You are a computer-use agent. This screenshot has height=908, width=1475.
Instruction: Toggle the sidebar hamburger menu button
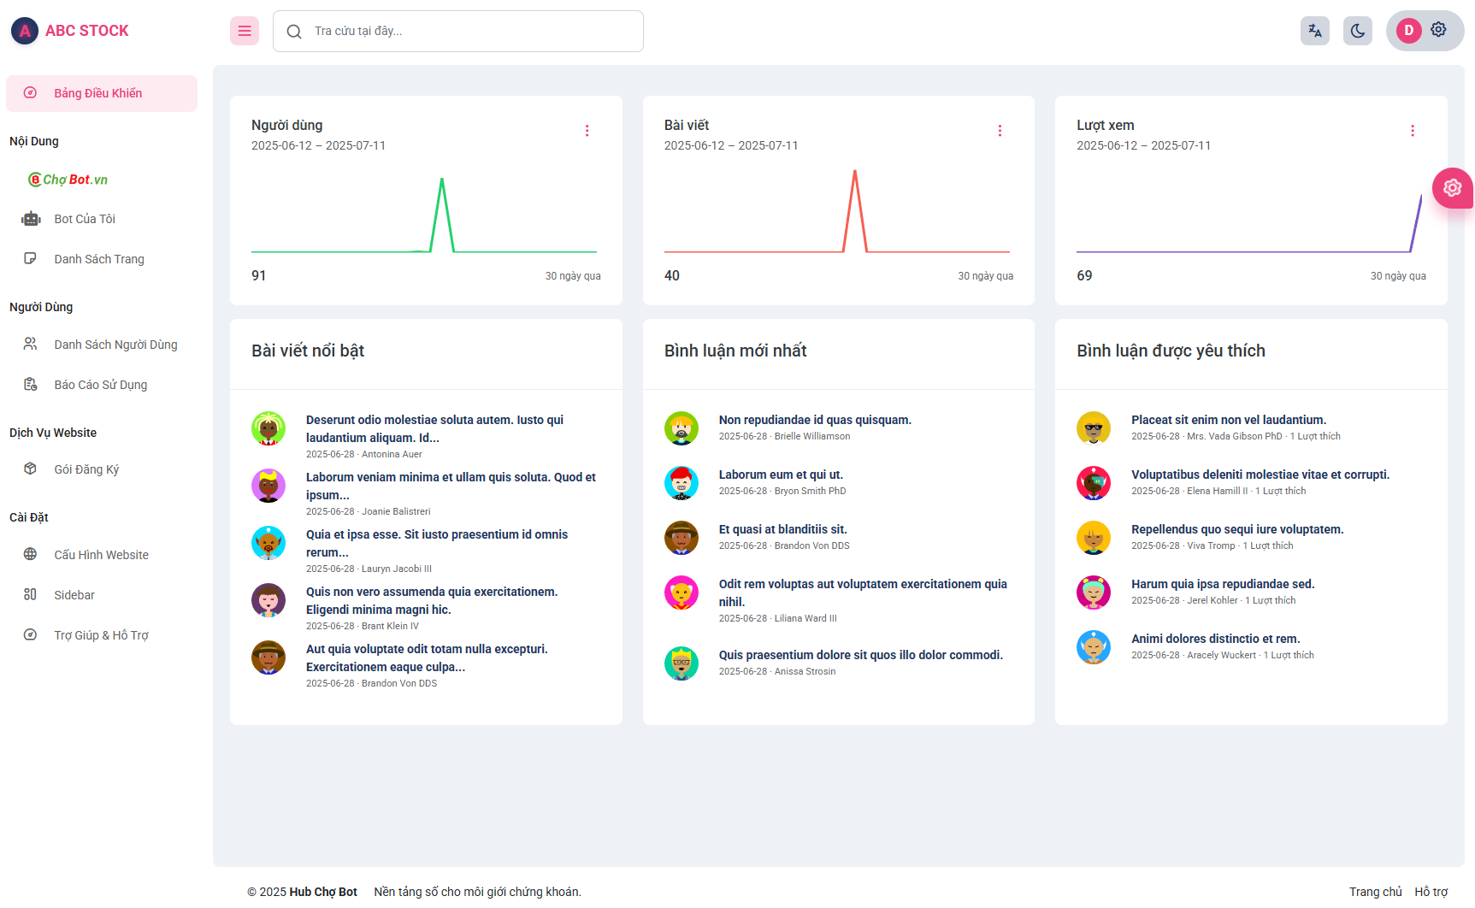245,32
